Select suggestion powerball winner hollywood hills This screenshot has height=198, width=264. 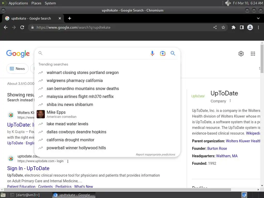point(107,148)
